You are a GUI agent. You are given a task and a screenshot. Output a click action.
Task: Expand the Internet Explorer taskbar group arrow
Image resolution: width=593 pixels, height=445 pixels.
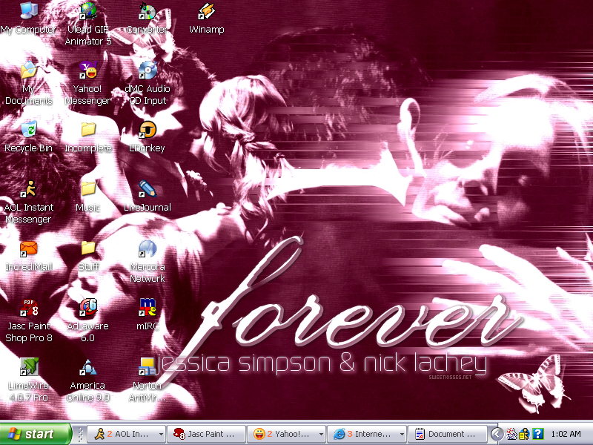(402, 434)
